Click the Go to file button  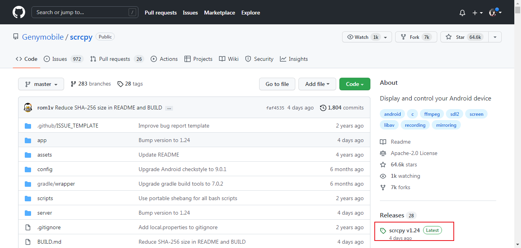click(x=277, y=84)
